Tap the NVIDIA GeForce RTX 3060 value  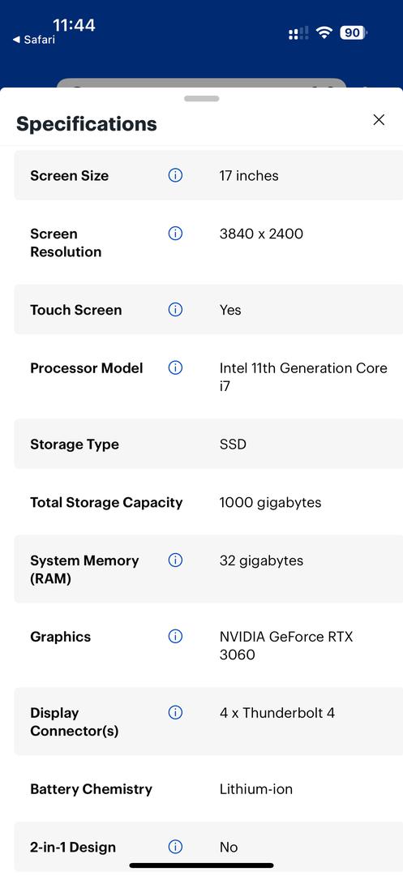tap(286, 646)
